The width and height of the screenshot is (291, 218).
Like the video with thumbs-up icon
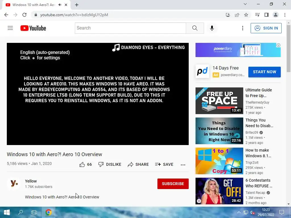tap(82, 164)
